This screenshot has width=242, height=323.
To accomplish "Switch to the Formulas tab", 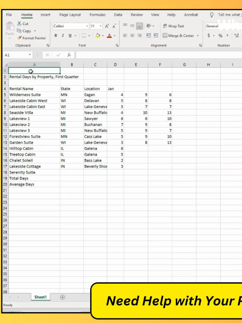I will coord(97,15).
